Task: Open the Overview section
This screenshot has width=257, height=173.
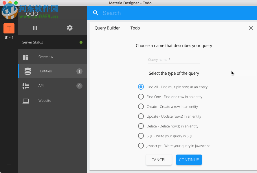Action: tap(52, 57)
